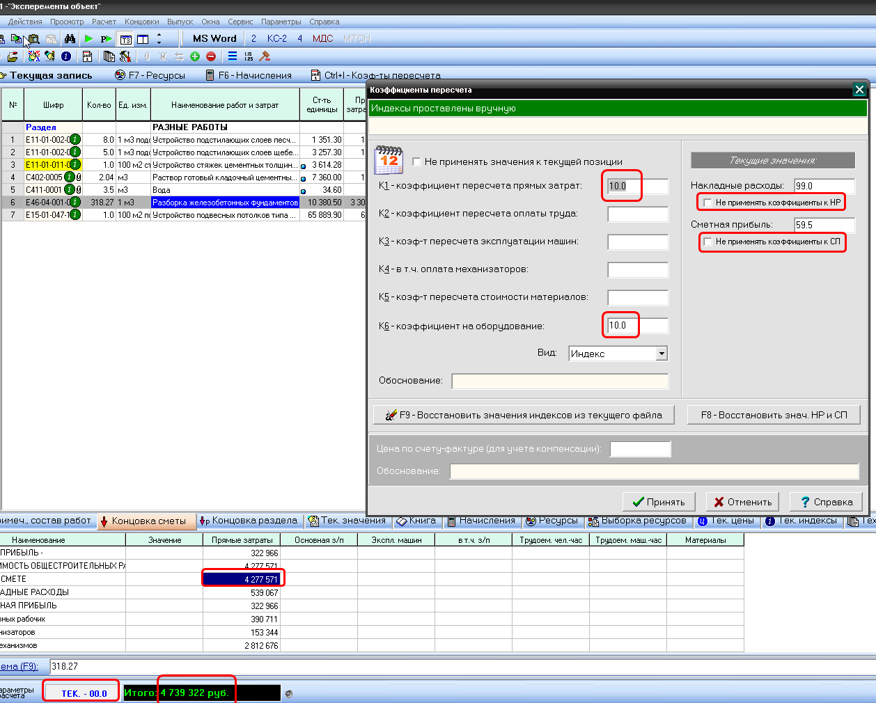This screenshot has width=876, height=703.
Task: Enable 'Не применять значения к текущей позиции'
Action: click(x=417, y=162)
